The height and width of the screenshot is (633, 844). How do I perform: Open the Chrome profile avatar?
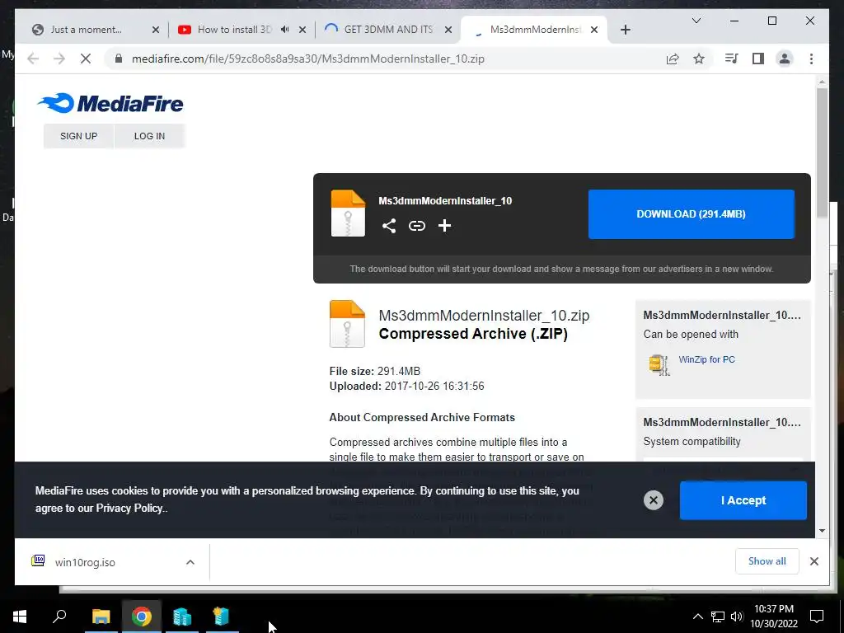pos(785,59)
